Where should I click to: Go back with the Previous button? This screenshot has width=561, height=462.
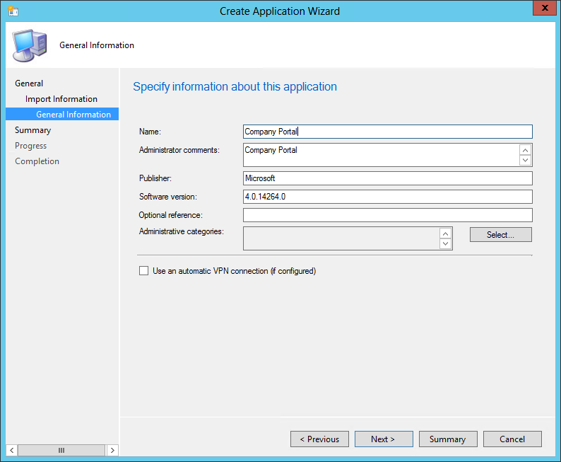tap(319, 439)
